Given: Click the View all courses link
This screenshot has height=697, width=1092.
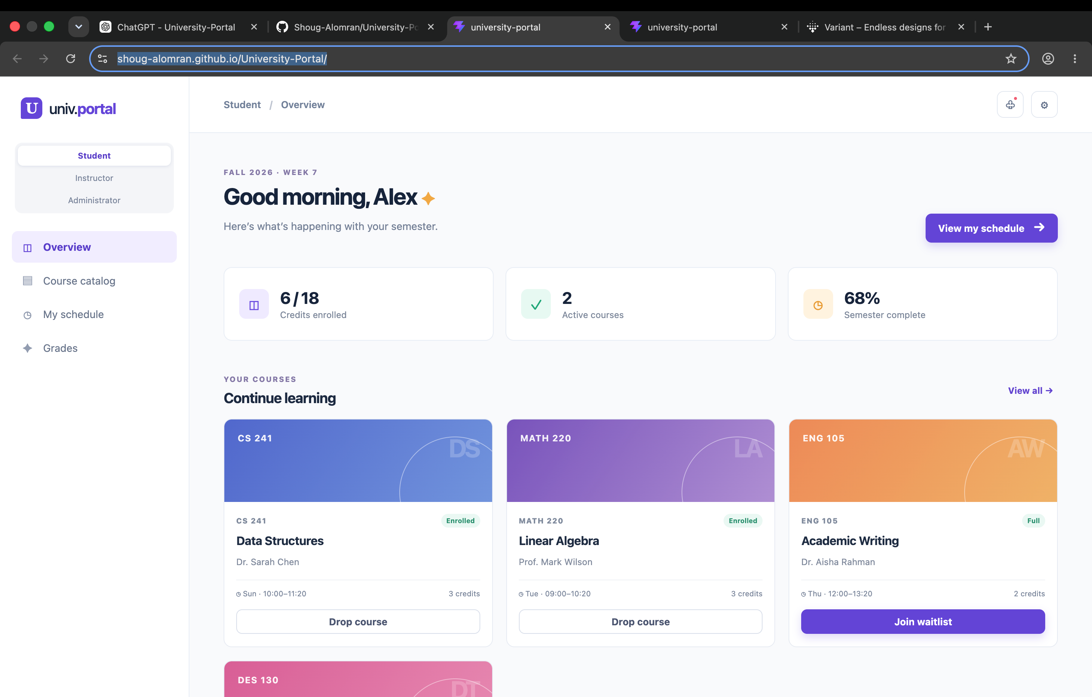Looking at the screenshot, I should coord(1030,391).
